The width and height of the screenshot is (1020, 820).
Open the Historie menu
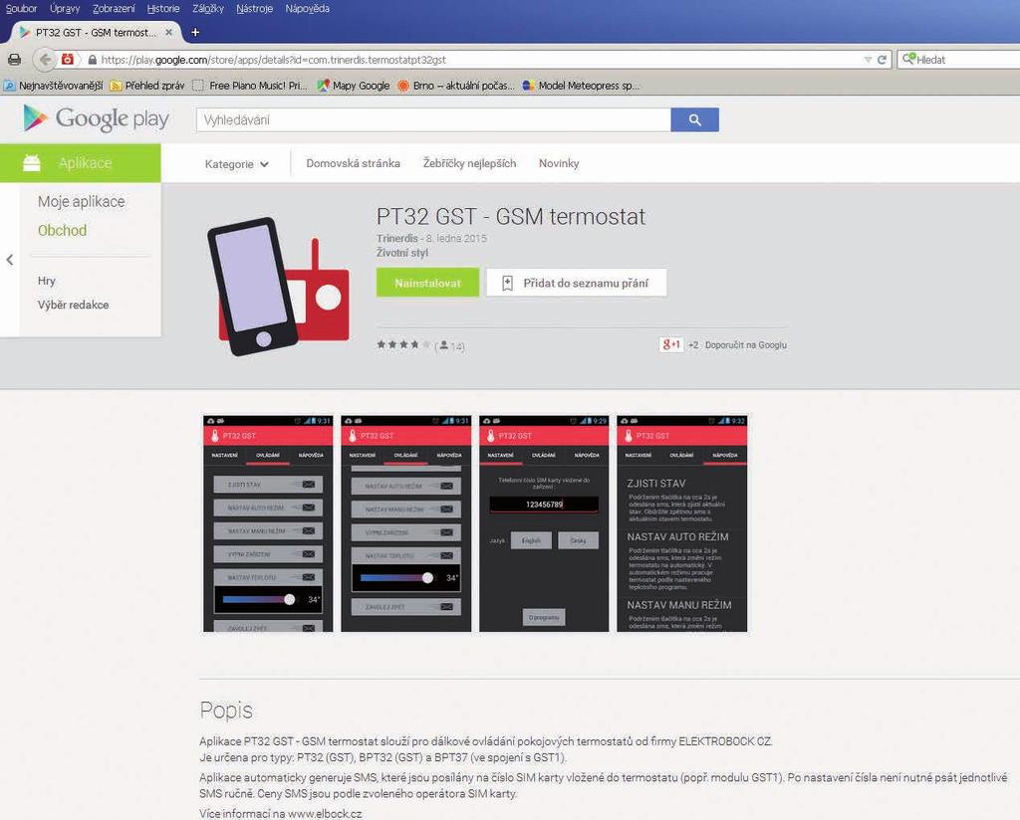(x=163, y=8)
